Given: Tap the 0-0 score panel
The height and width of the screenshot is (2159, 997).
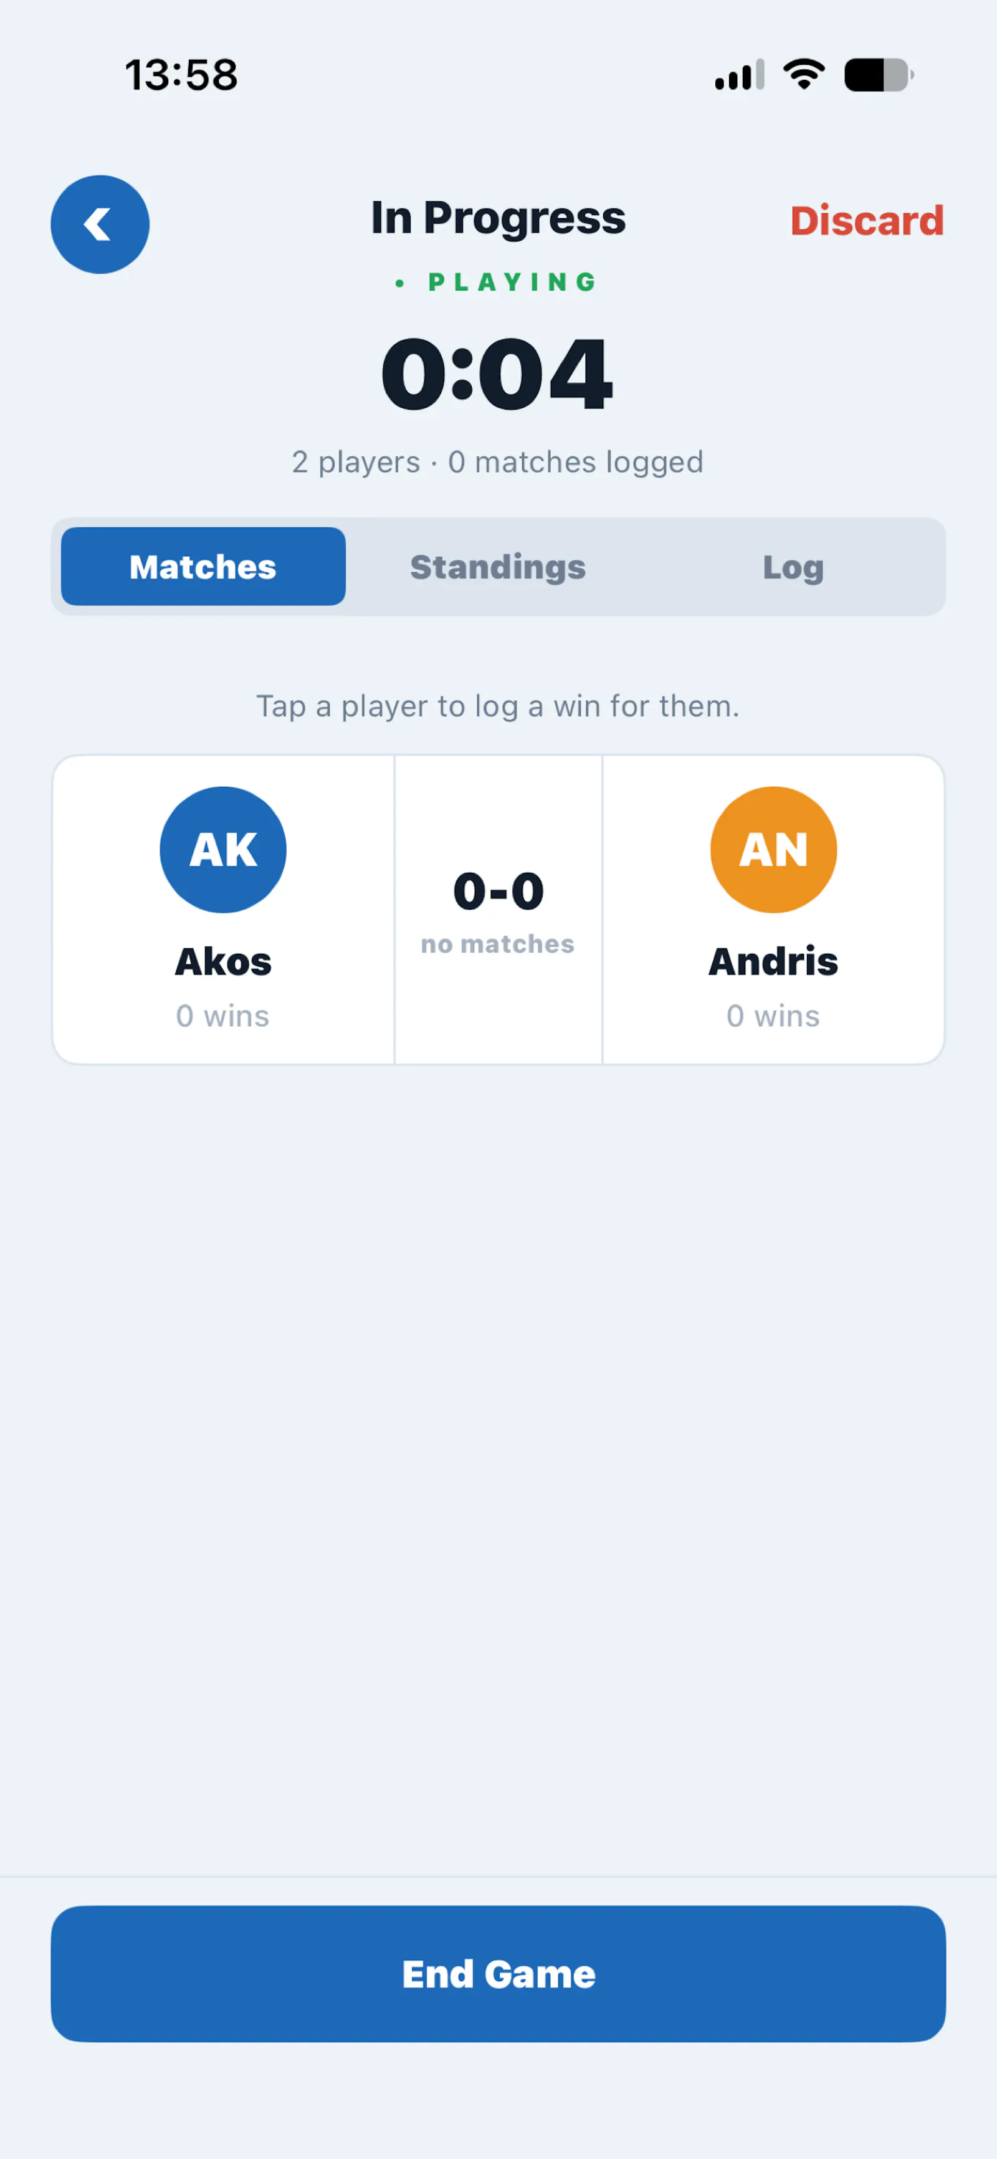Looking at the screenshot, I should tap(499, 910).
